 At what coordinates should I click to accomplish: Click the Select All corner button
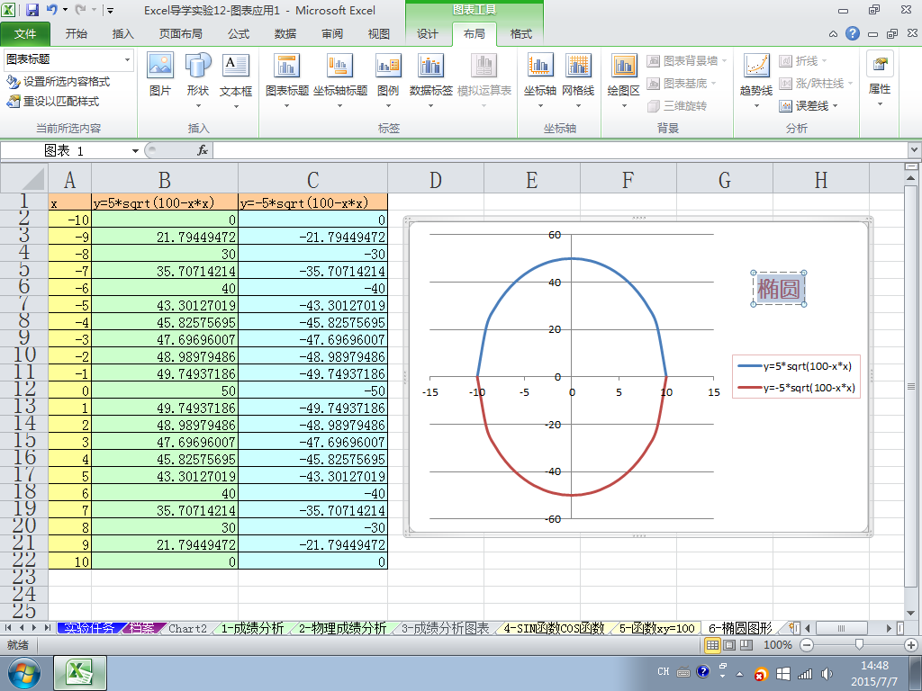tap(24, 179)
